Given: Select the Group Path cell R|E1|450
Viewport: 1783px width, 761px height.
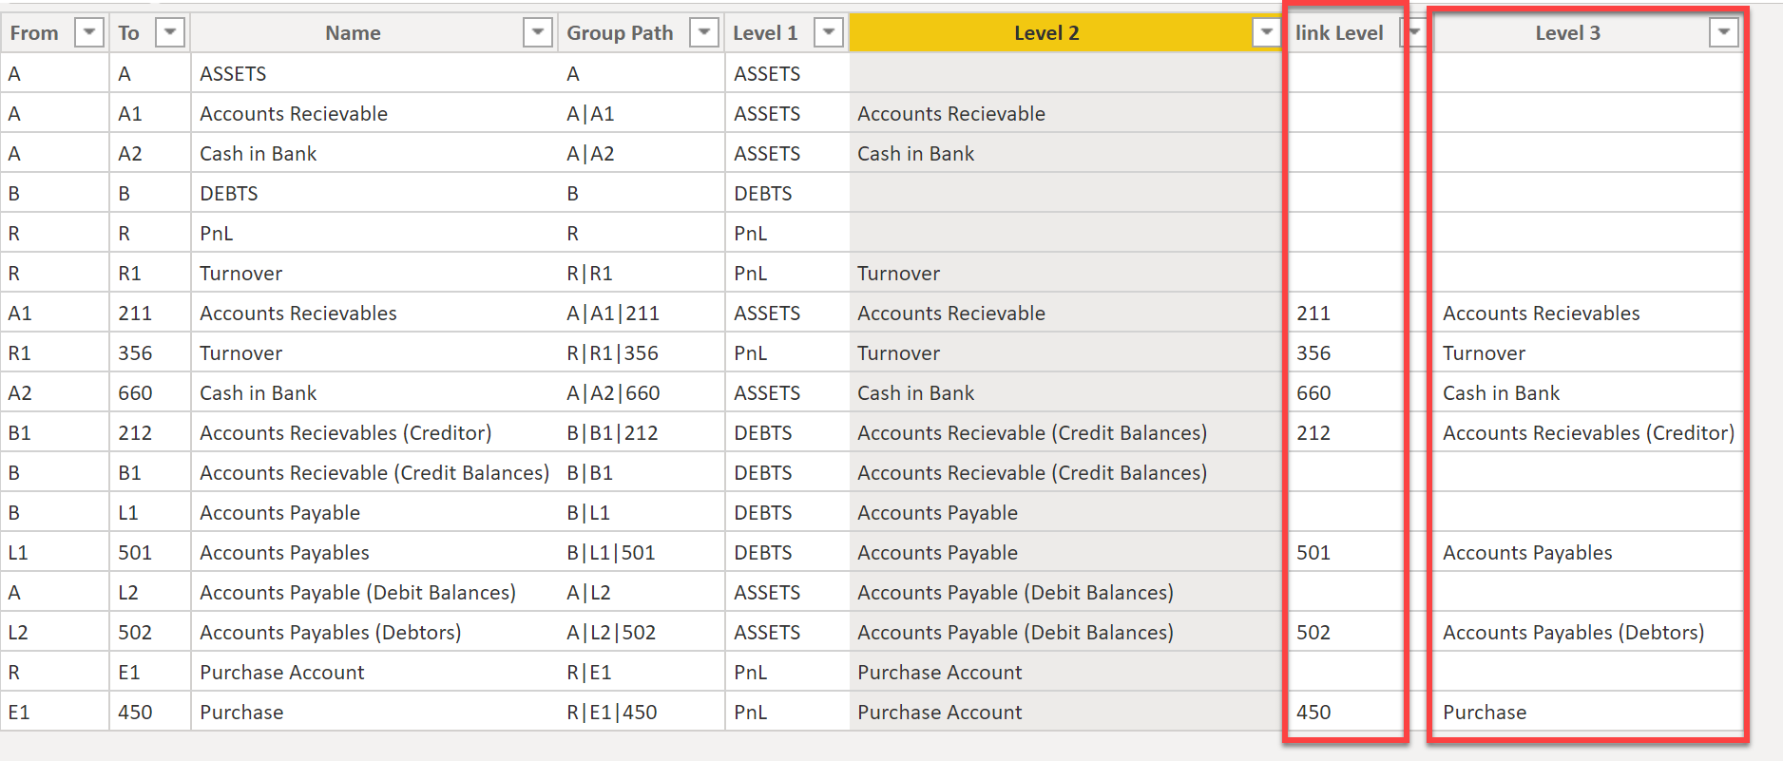Looking at the screenshot, I should pos(612,713).
